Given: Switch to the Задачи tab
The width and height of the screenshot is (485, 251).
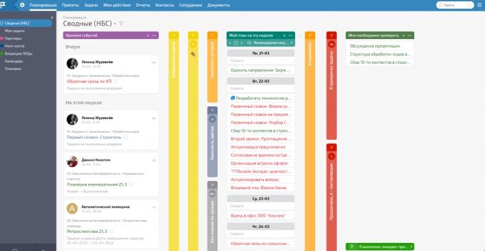Looking at the screenshot, I should click(91, 5).
